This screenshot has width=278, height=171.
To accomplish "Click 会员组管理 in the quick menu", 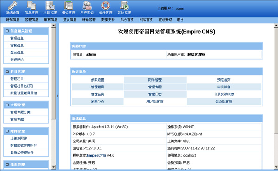I will coord(224,101).
